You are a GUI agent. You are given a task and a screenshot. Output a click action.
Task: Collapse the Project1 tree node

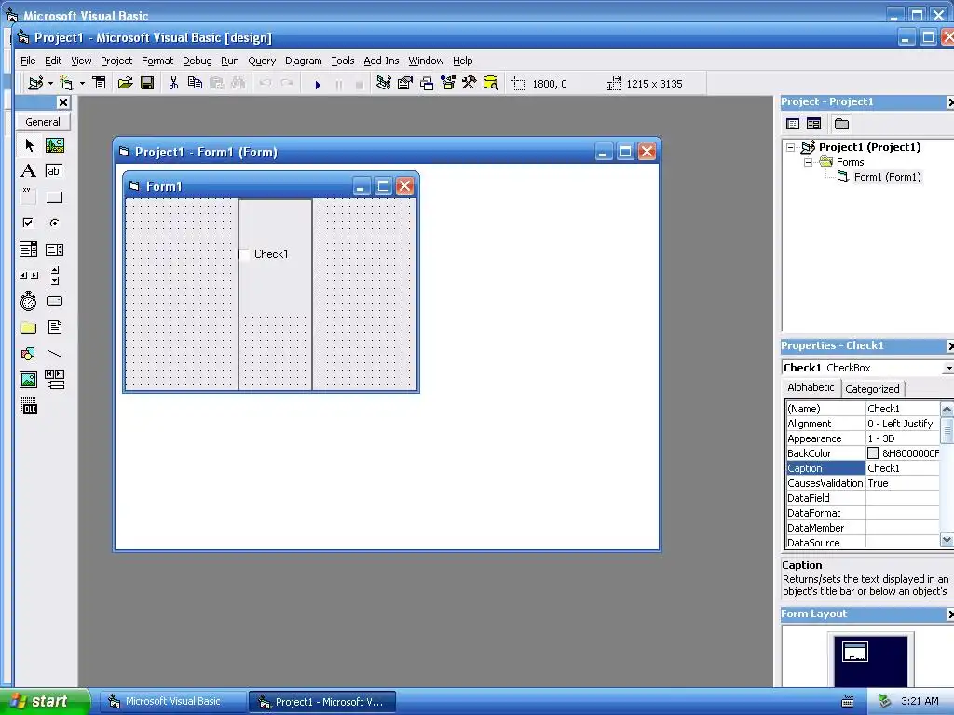click(x=790, y=147)
